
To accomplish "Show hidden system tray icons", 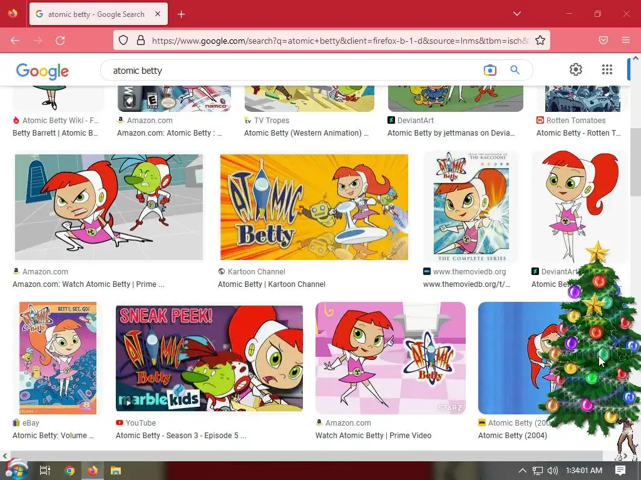I will coord(523,471).
